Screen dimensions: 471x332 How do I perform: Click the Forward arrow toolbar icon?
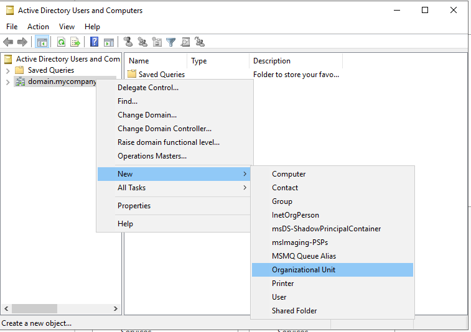tap(22, 42)
